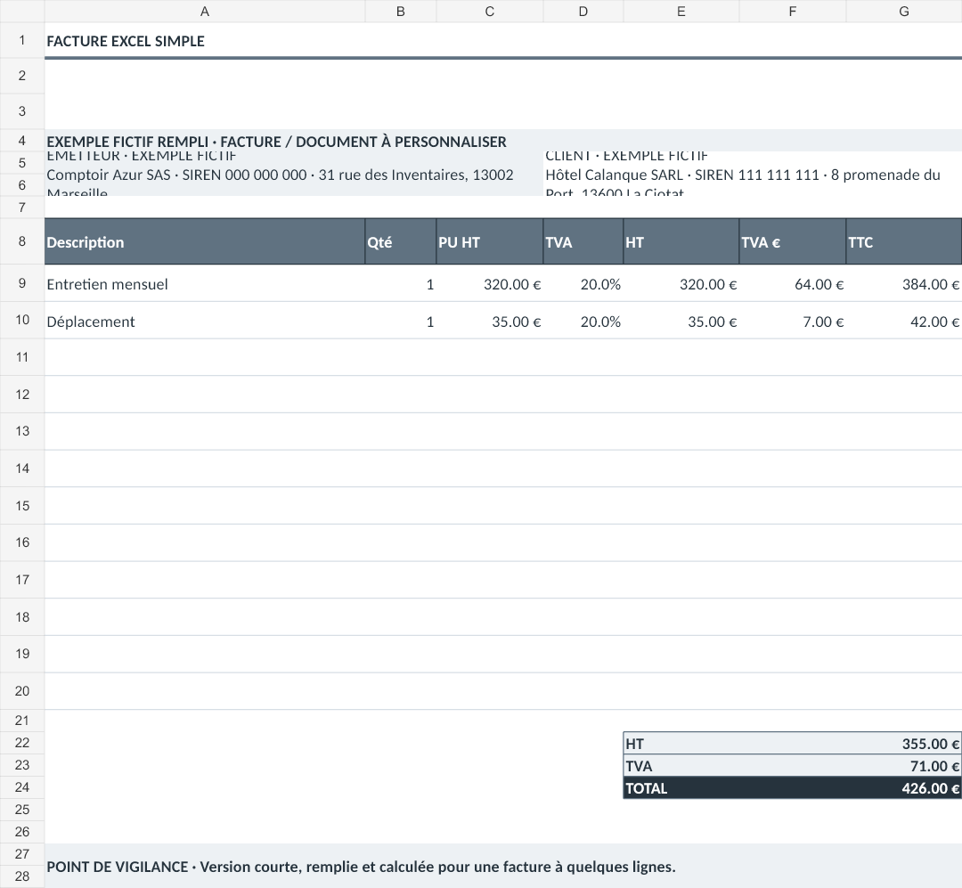The image size is (962, 888).
Task: Select row 28 header
Action: pos(22,876)
